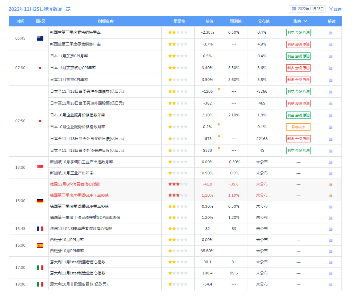Click the New Zealand flag icon
356x297 pixels.
point(40,39)
